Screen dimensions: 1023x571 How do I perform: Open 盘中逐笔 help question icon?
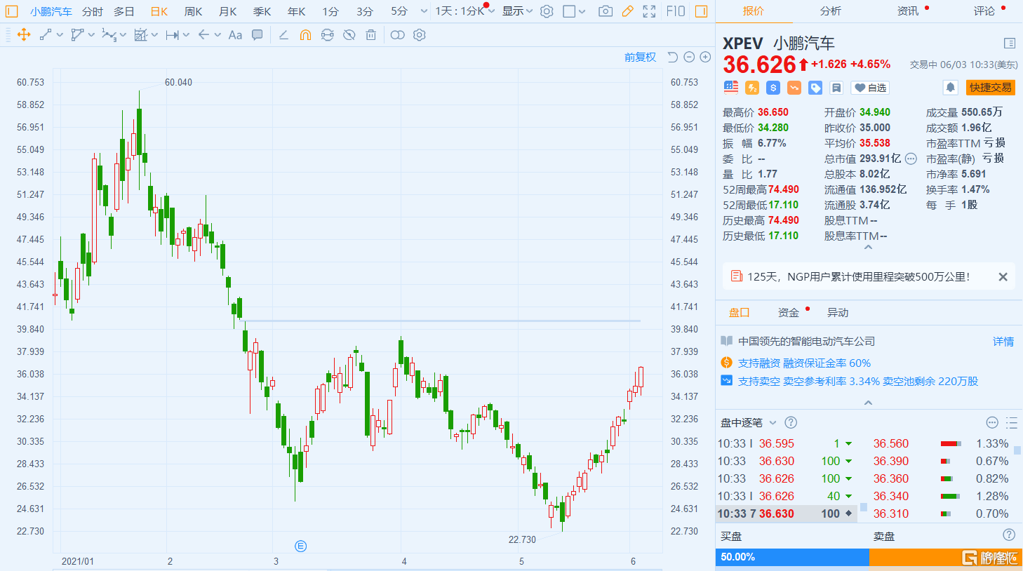click(791, 422)
